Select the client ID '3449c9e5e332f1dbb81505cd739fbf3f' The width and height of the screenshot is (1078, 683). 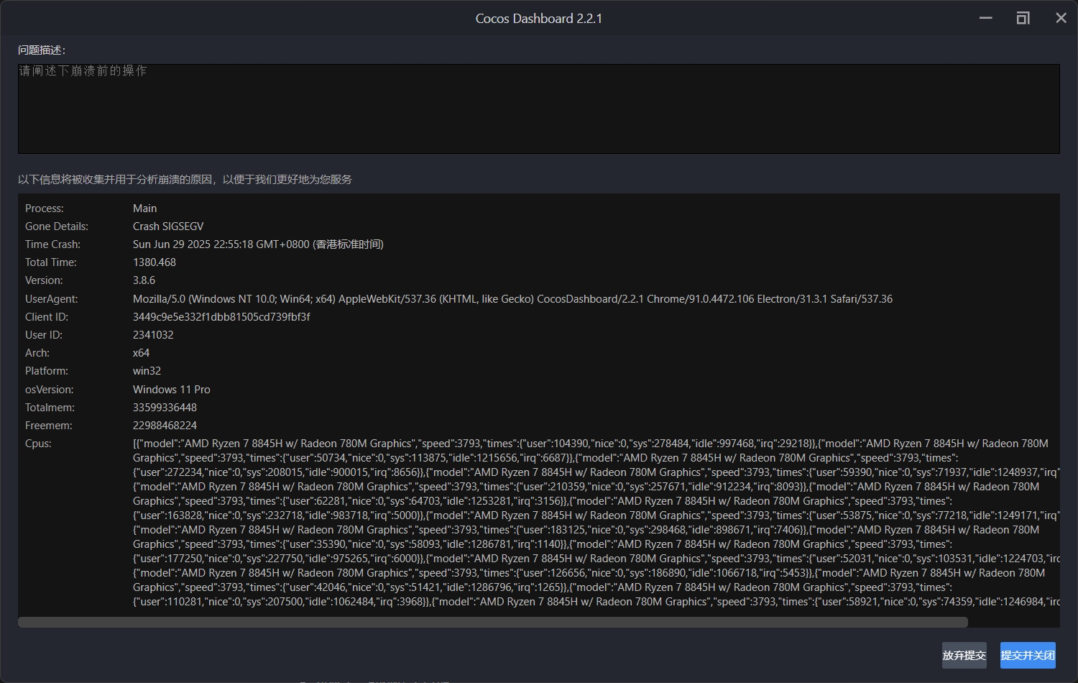[x=222, y=317]
